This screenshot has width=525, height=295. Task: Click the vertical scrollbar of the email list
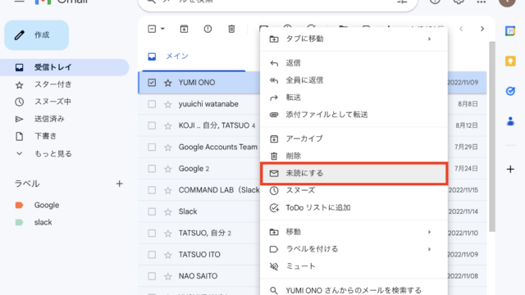coord(492,137)
